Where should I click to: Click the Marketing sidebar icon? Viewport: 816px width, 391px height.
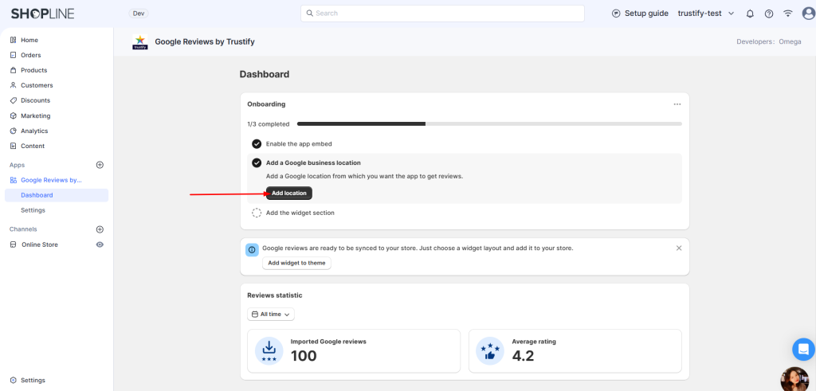14,116
